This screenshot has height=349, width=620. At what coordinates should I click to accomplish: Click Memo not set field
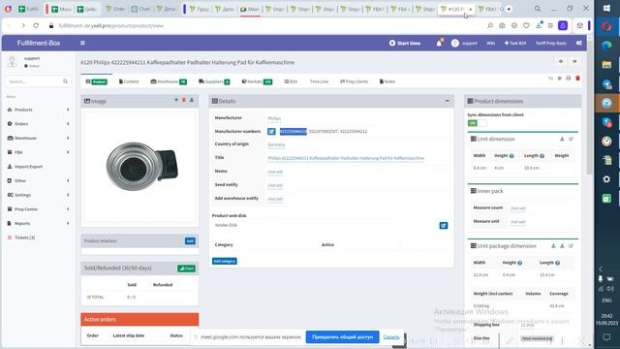(275, 172)
